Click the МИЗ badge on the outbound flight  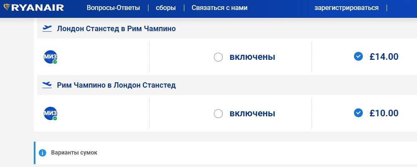point(50,56)
